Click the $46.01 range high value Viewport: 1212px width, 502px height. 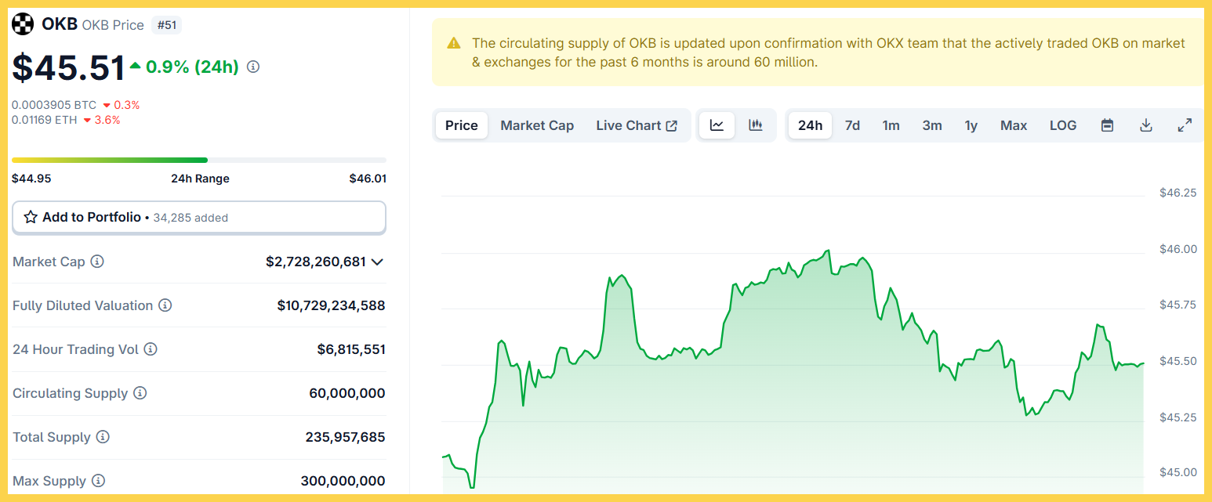(368, 179)
